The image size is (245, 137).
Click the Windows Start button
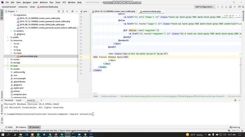pyautogui.click(x=3, y=135)
